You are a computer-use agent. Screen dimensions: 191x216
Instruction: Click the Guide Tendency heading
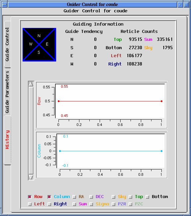click(x=84, y=32)
